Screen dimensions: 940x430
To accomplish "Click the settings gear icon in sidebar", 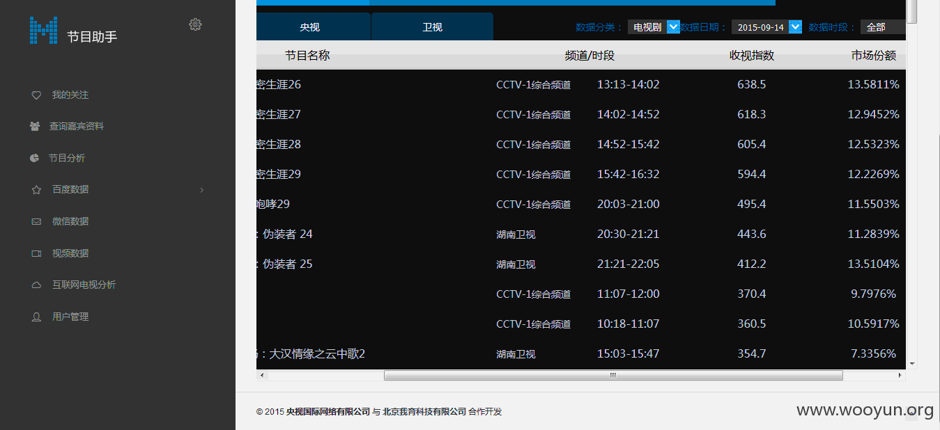I will tap(195, 24).
